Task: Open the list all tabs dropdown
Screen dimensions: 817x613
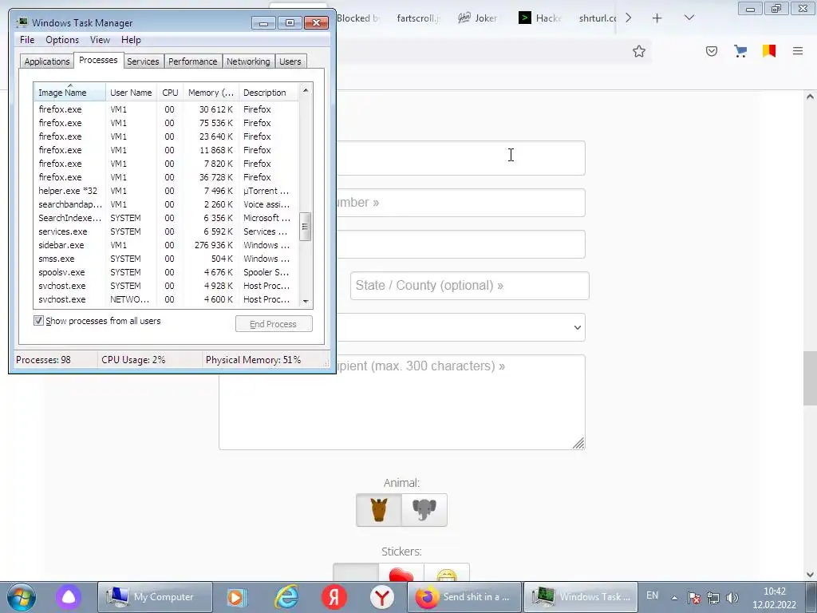Action: point(689,18)
